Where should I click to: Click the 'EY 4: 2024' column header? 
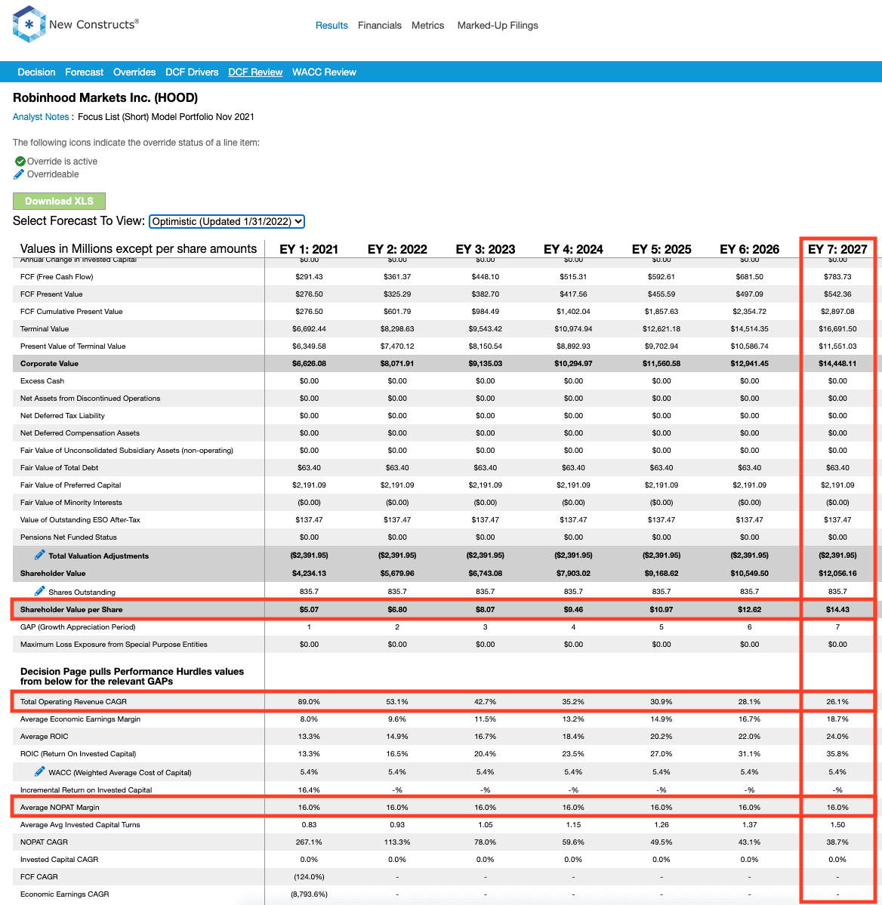coord(574,249)
